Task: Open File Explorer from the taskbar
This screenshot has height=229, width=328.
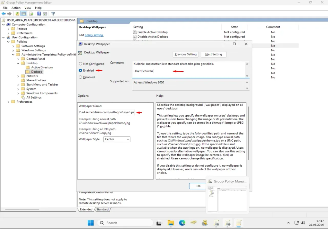Action: 171,223
